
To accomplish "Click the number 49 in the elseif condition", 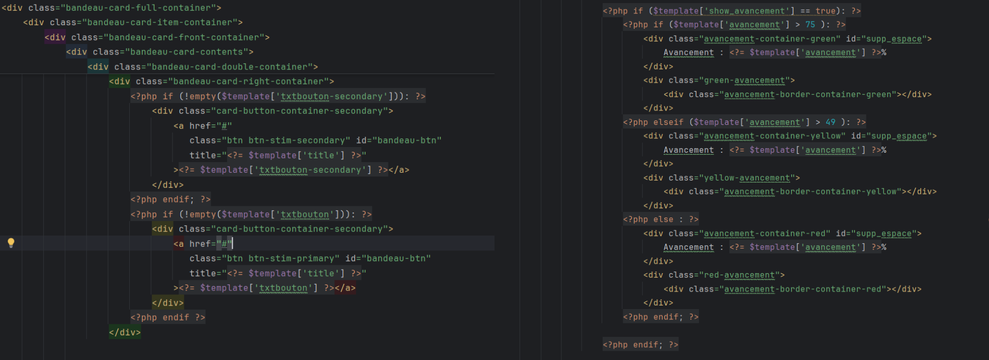I will pyautogui.click(x=830, y=122).
